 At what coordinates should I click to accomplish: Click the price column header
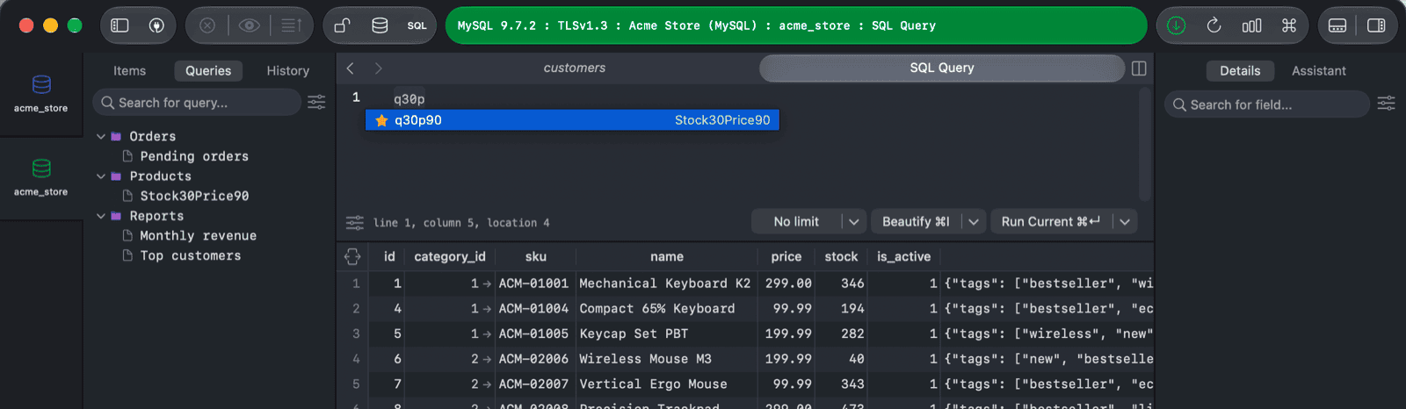[x=786, y=256]
